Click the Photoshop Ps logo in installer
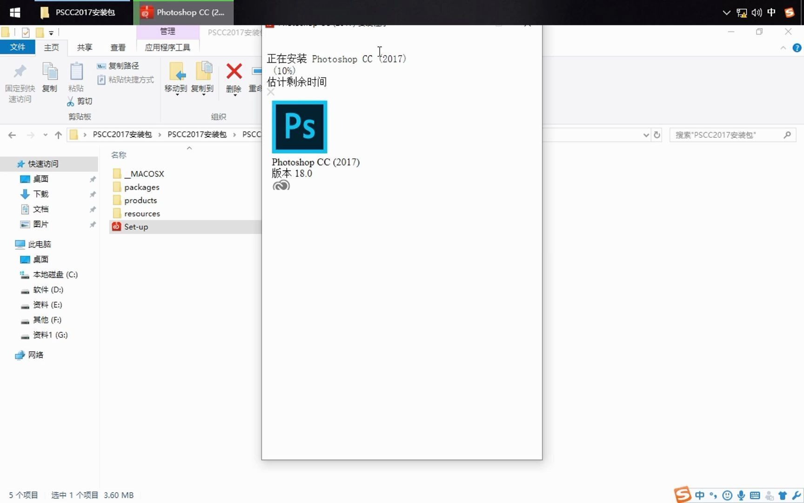Screen dimensions: 804x503 [x=300, y=127]
